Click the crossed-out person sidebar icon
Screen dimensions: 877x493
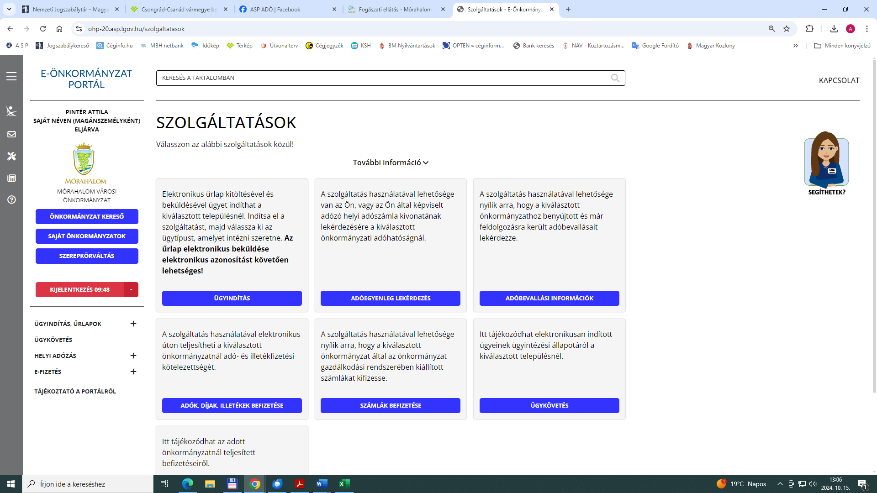[x=11, y=111]
